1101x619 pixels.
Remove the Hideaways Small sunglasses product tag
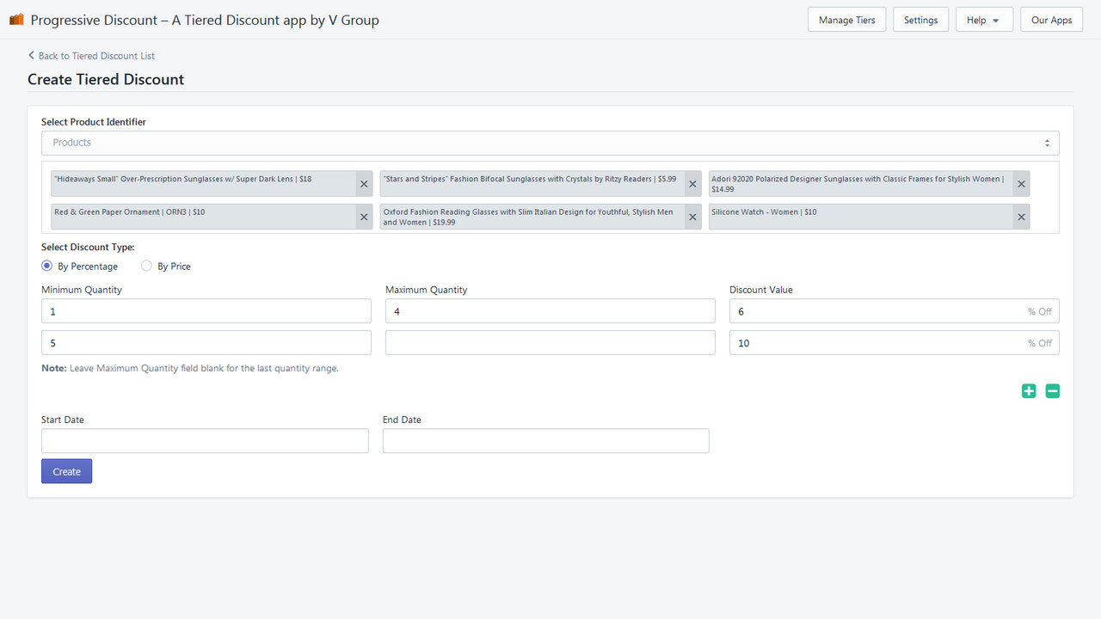pyautogui.click(x=364, y=184)
